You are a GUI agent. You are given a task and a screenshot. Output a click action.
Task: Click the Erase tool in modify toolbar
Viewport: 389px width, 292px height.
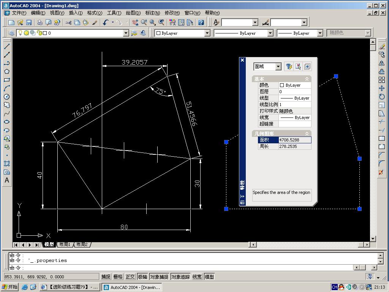coord(382,46)
